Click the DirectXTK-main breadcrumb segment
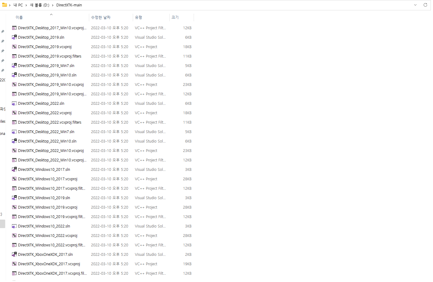 69,5
